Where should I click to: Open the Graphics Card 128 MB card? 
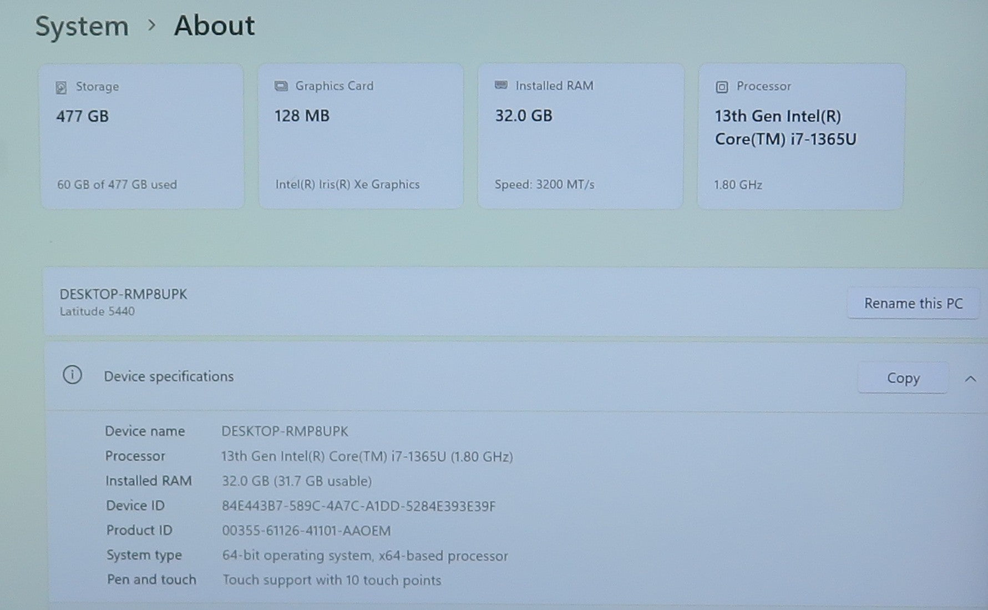click(361, 137)
